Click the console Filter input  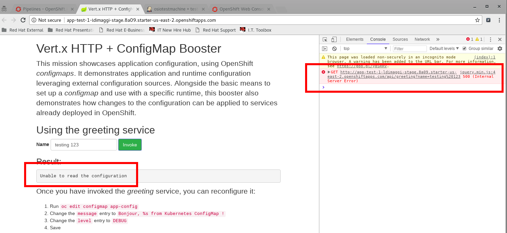[410, 49]
